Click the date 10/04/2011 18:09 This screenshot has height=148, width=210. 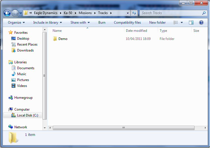[138, 39]
